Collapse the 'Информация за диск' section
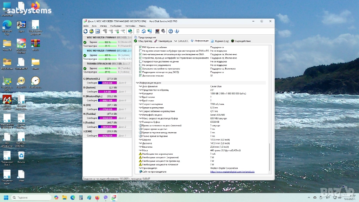The width and height of the screenshot is (359, 202). (x=137, y=83)
